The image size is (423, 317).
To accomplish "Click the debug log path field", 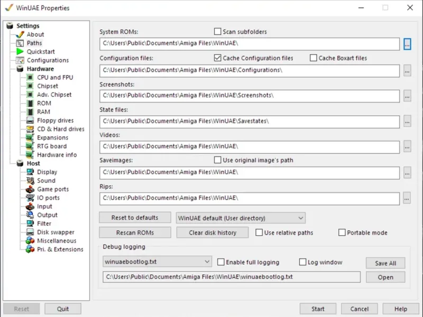I will [x=232, y=277].
